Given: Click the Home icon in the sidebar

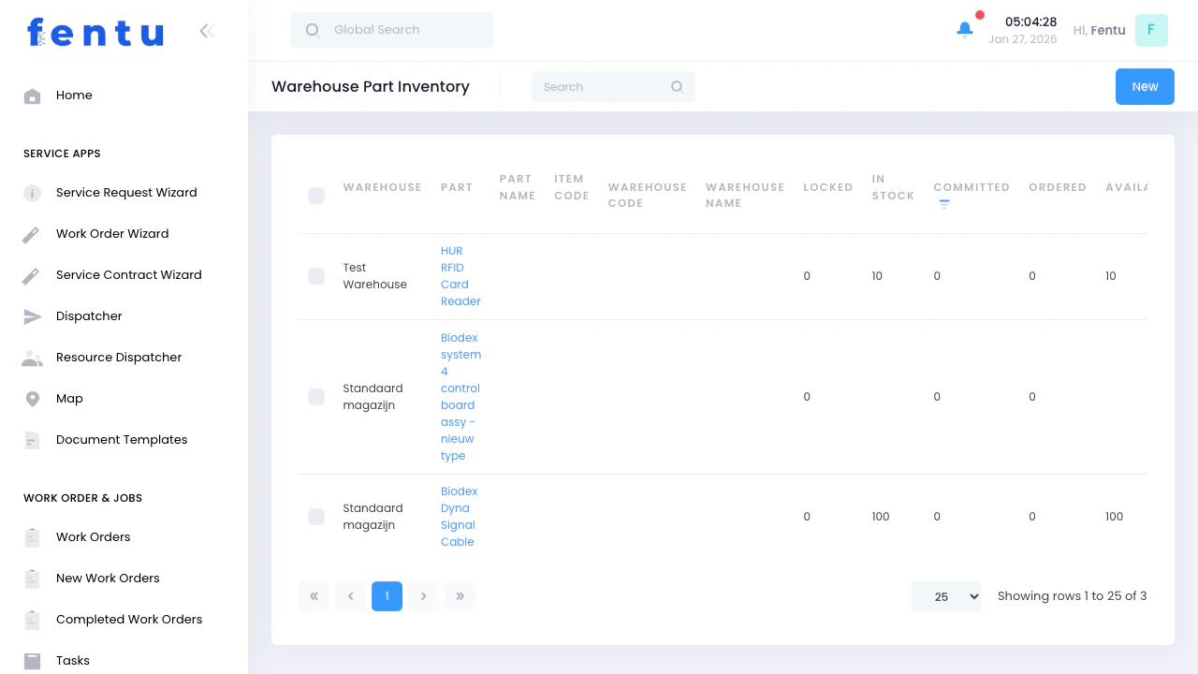Looking at the screenshot, I should 32,95.
